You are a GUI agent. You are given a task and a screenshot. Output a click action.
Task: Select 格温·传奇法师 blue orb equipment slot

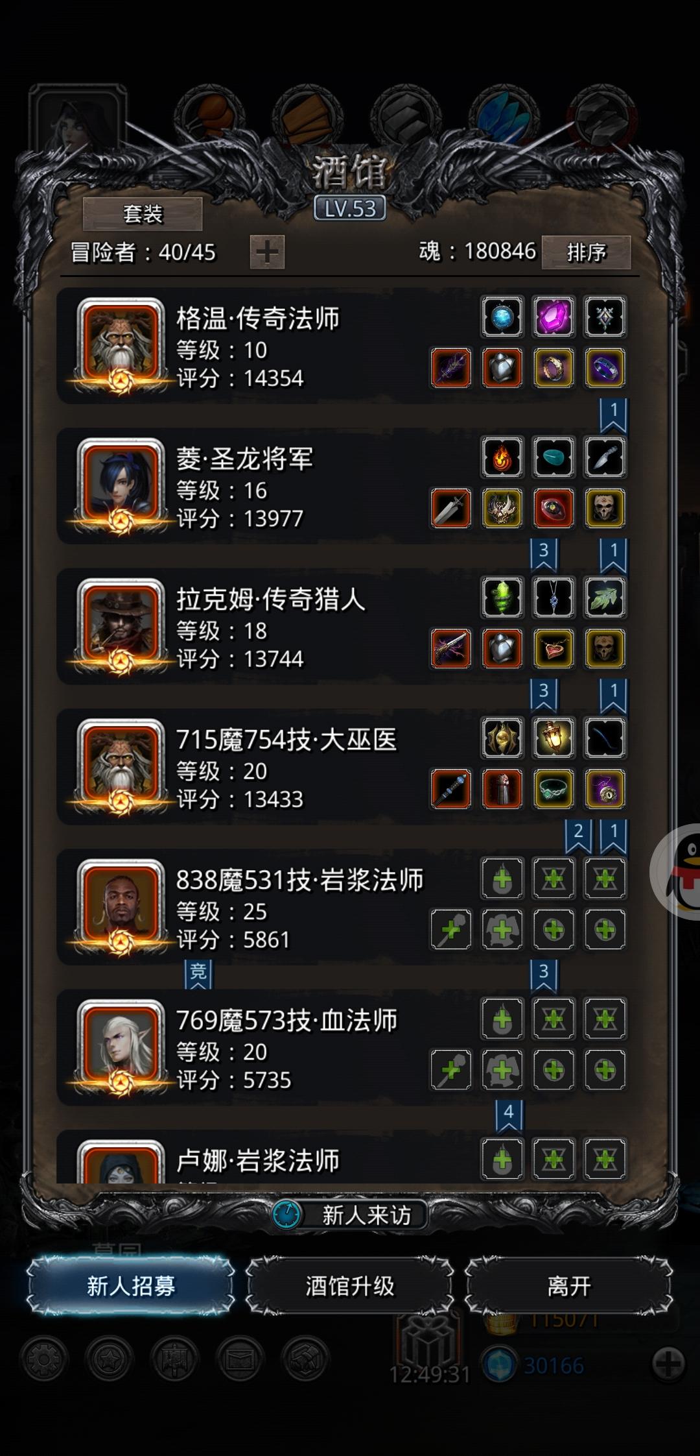pos(502,317)
